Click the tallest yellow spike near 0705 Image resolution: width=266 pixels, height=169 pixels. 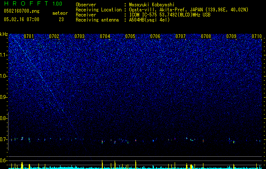[136, 164]
